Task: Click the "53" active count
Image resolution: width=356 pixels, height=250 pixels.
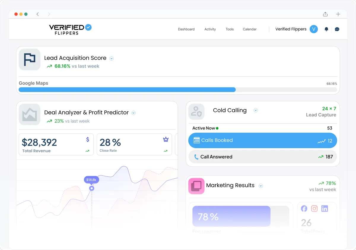Action: pos(330,128)
